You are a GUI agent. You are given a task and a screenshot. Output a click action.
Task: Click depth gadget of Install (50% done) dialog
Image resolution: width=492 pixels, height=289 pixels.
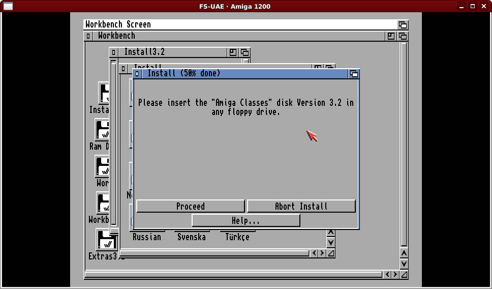pyautogui.click(x=354, y=74)
